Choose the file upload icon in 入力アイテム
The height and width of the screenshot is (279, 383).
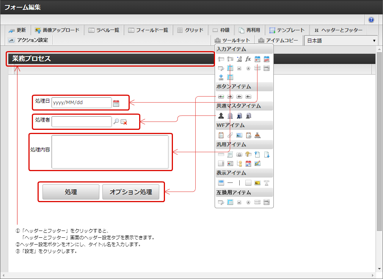221,77
